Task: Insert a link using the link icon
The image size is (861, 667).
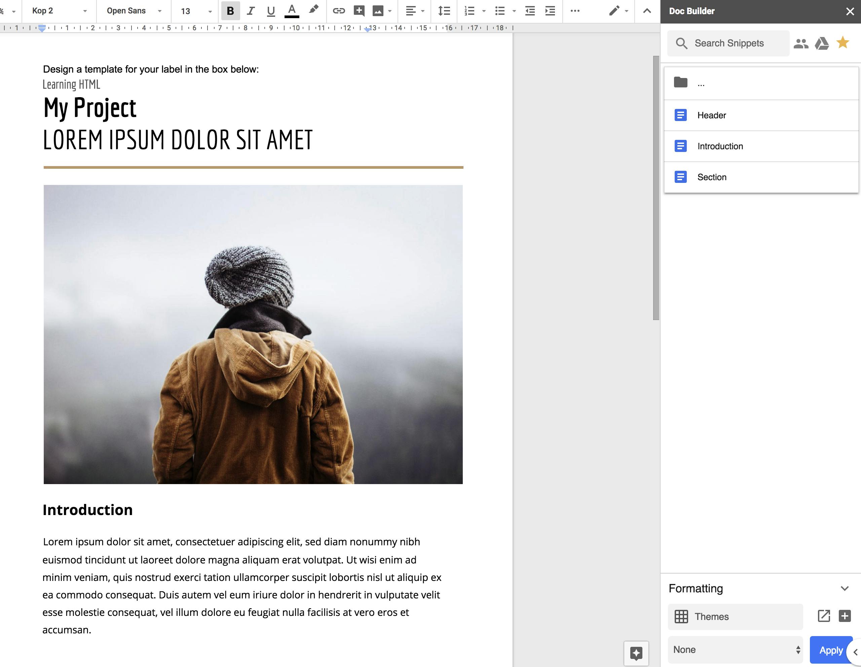Action: point(339,11)
